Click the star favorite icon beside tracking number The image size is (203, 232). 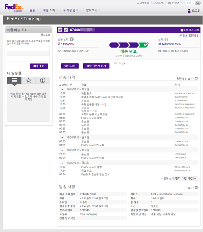tap(60, 30)
